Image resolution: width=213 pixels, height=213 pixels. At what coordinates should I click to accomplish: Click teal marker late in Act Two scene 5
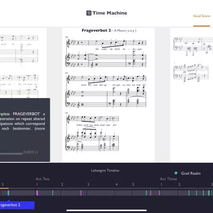pyautogui.click(x=146, y=193)
